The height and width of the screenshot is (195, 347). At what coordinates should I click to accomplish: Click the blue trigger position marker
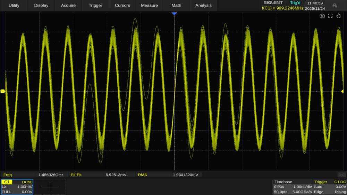coord(174,13)
